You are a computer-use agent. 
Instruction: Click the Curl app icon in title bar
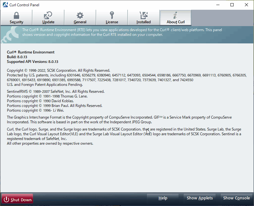tap(5, 5)
